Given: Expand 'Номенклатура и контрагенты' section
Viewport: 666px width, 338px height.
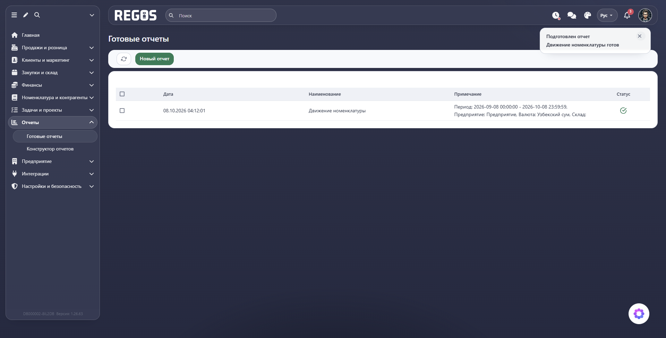Looking at the screenshot, I should click(53, 97).
